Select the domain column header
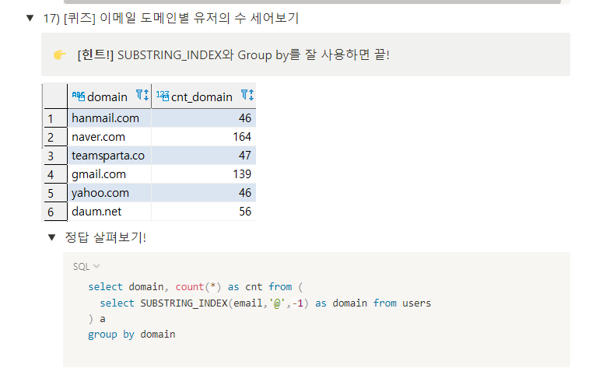The width and height of the screenshot is (589, 375). coord(109,96)
